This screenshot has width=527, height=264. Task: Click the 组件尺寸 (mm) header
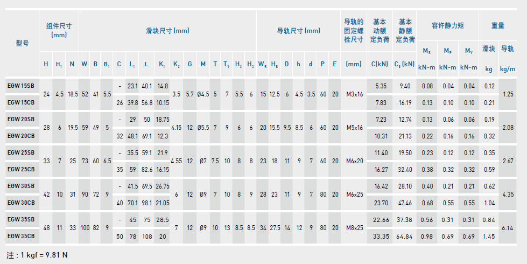[x=59, y=30]
